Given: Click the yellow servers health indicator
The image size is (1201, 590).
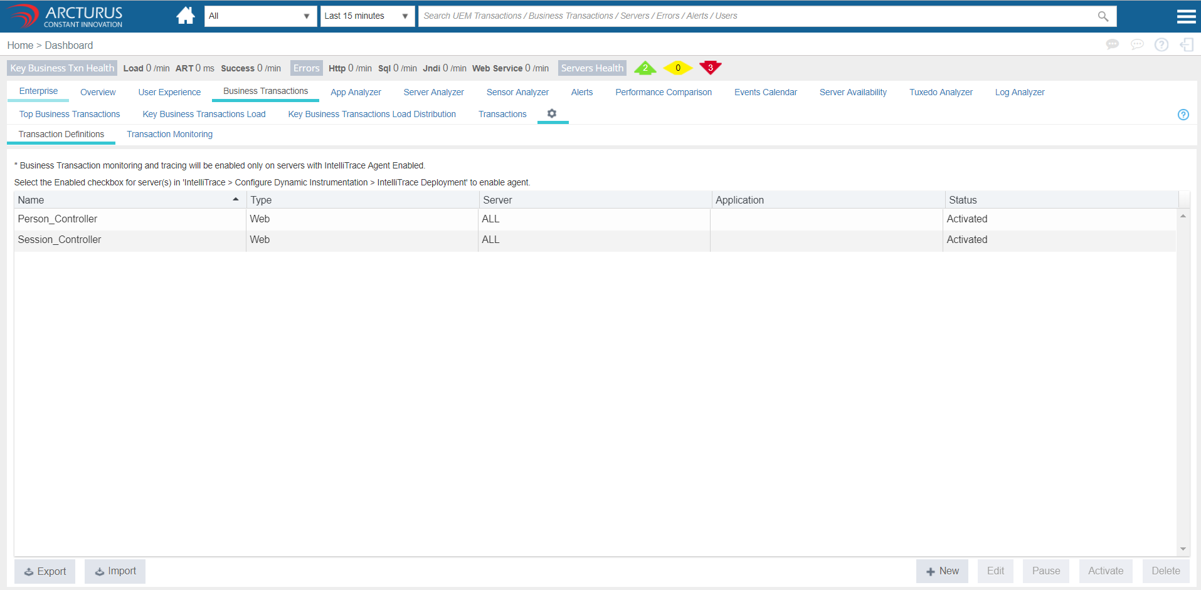Looking at the screenshot, I should (x=677, y=68).
